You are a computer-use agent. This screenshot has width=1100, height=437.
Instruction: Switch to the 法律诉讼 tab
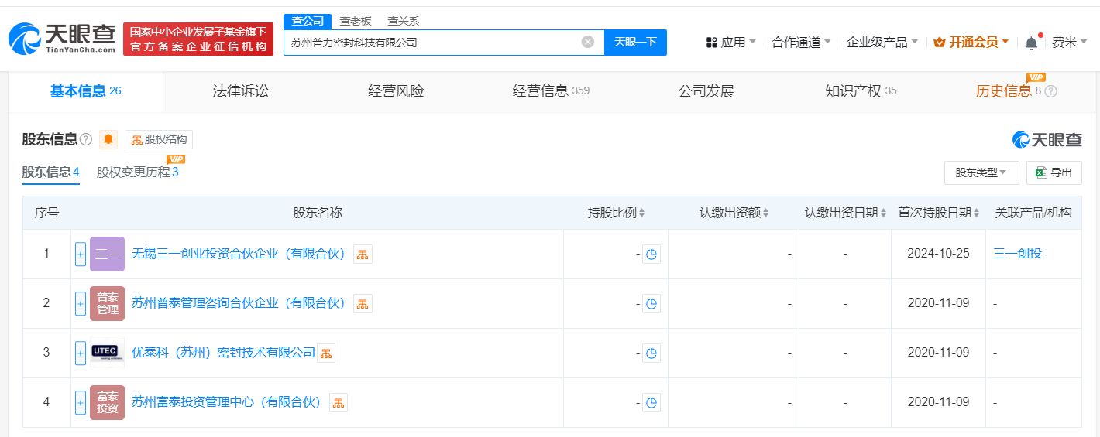[241, 91]
